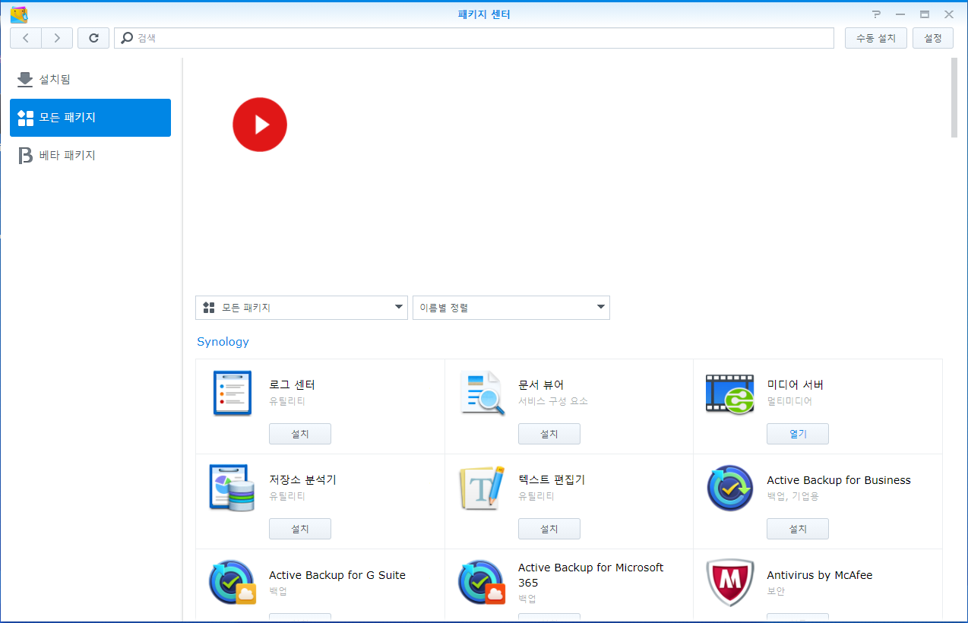Click the download icon beside 설치됨
The image size is (968, 623).
click(x=25, y=79)
